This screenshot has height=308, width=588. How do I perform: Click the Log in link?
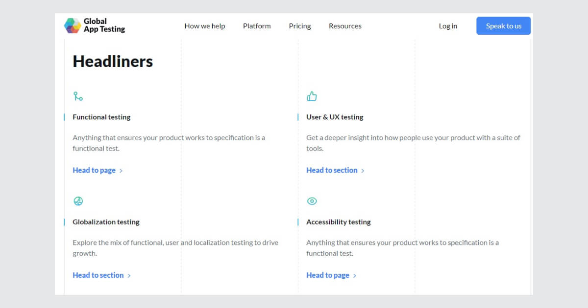448,26
